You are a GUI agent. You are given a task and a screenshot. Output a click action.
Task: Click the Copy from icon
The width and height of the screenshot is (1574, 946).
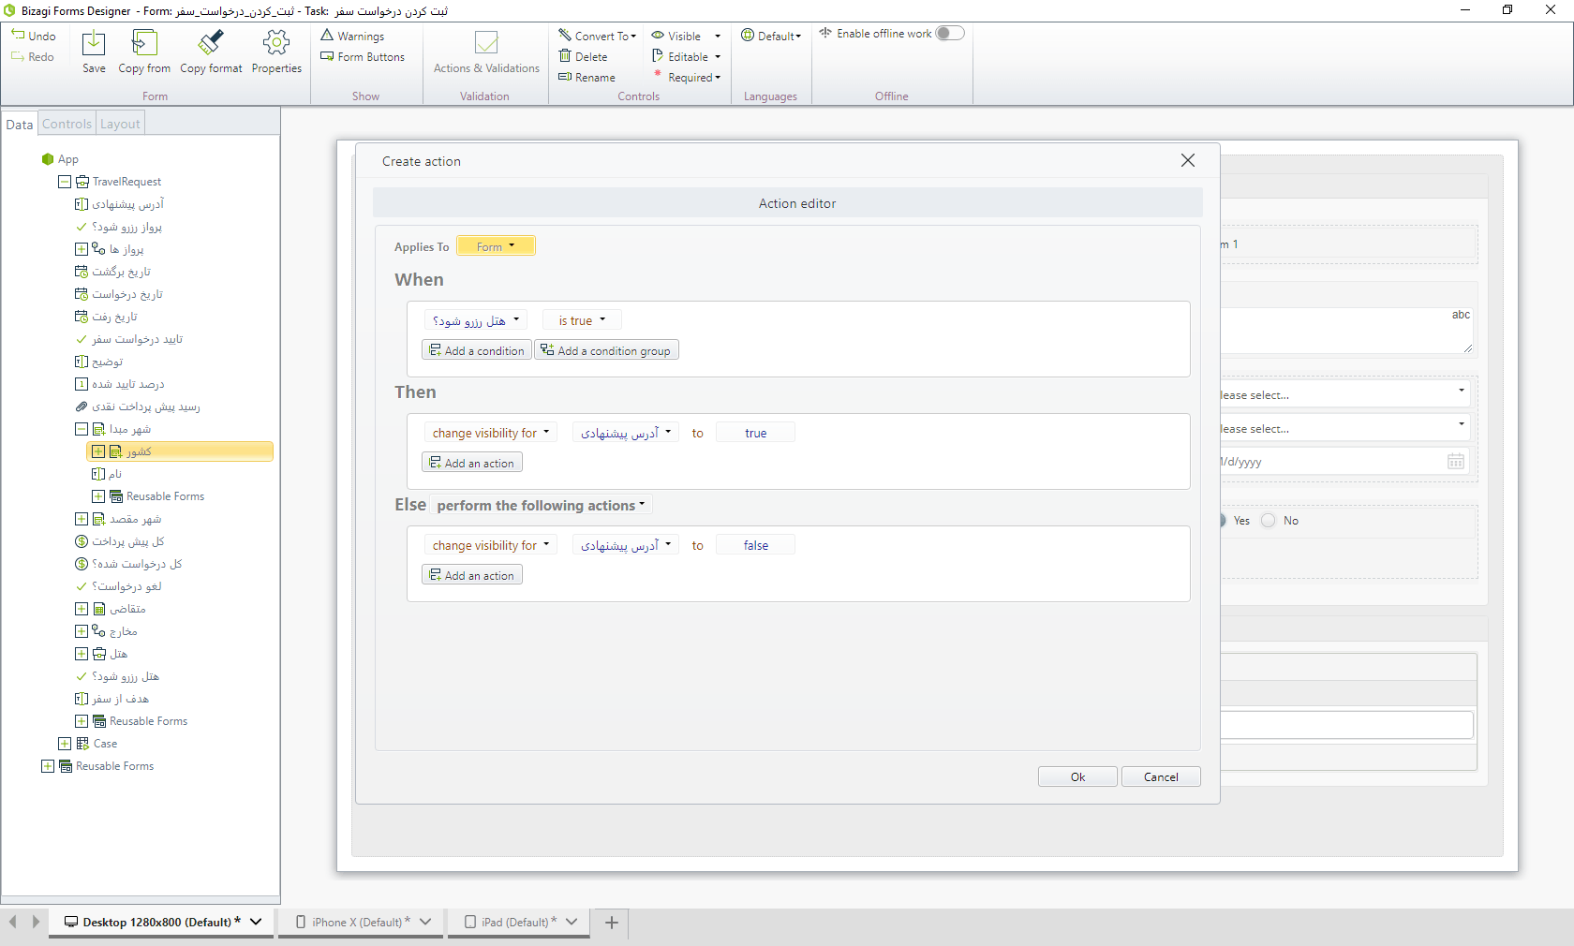[144, 43]
